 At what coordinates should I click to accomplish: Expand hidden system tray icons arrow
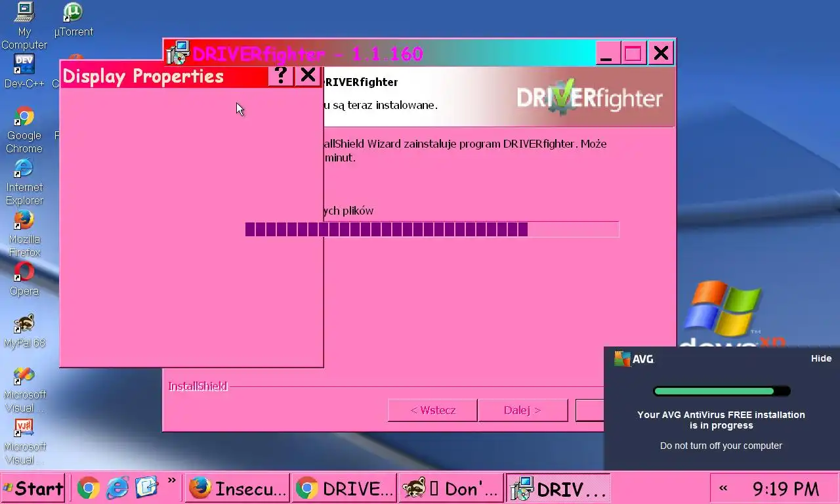(724, 488)
